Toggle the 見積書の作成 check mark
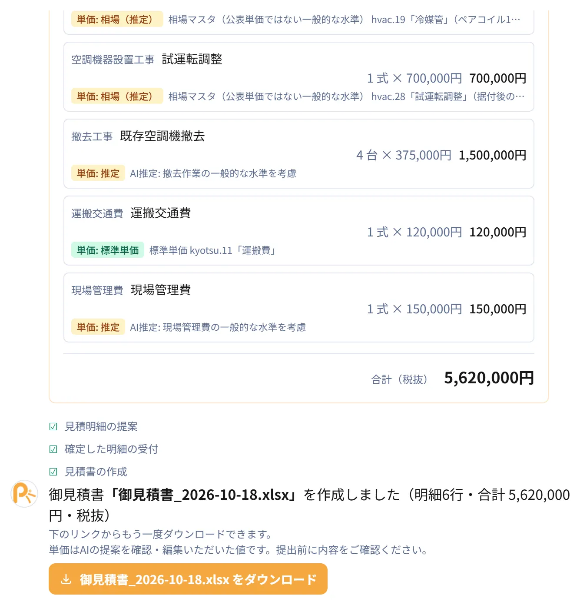Screen dimensions: 580x605 click(x=53, y=472)
